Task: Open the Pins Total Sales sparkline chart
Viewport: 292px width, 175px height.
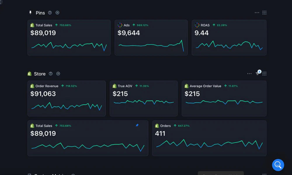Action: pyautogui.click(x=69, y=46)
